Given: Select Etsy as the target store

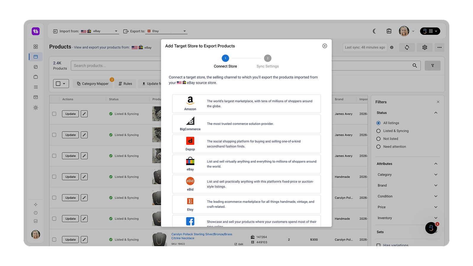Looking at the screenshot, I should pos(246,204).
